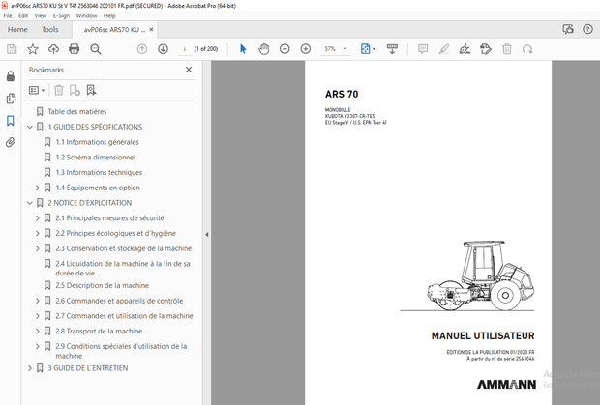This screenshot has width=600, height=405.
Task: Click the cloud upload share icon
Action: click(x=53, y=49)
